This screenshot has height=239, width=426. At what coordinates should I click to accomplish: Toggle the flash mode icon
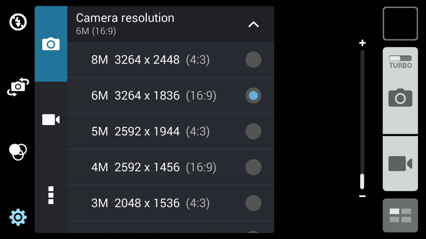(18, 22)
